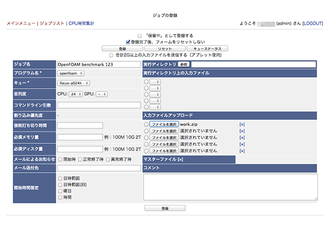329x228 pixels.
Task: Open the fourth 実行ディレクトリ input file dropdown
Action: [155, 101]
